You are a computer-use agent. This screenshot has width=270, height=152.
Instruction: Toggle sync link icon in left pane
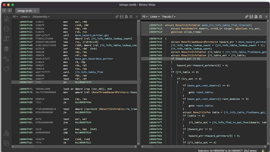point(117,16)
